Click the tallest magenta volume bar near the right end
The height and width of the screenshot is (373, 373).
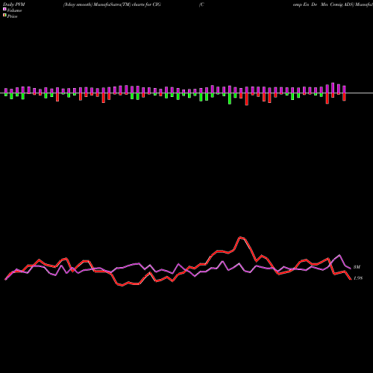333,88
